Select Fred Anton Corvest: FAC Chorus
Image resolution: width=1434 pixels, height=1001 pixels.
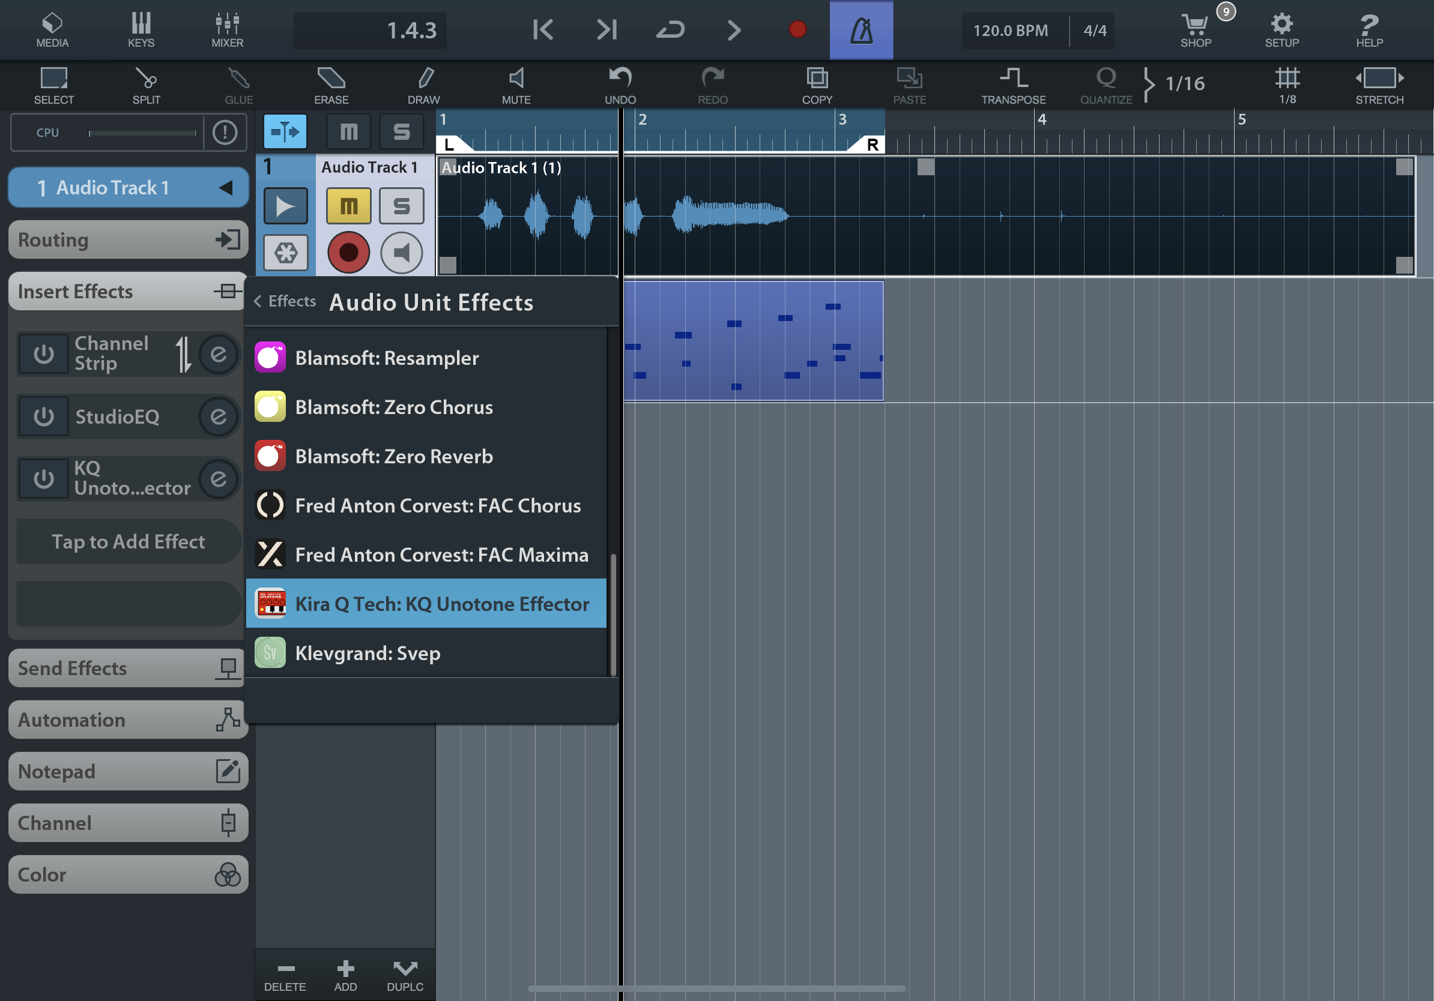pos(426,505)
